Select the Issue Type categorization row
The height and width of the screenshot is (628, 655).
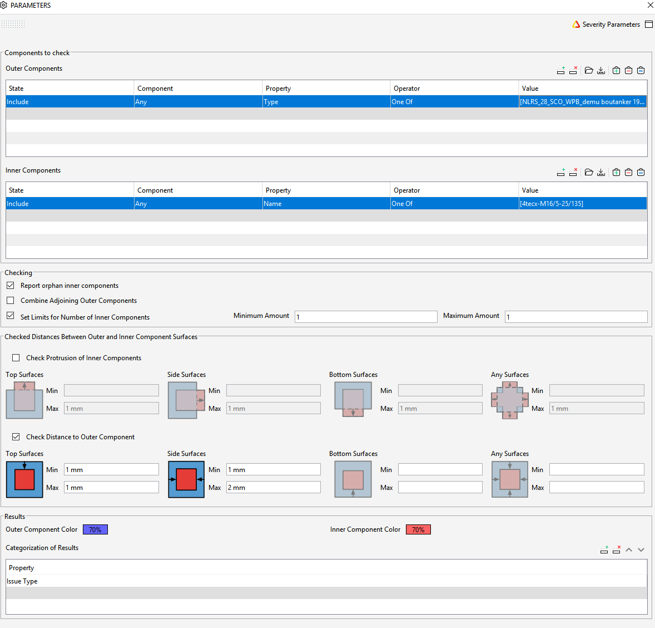[326, 581]
